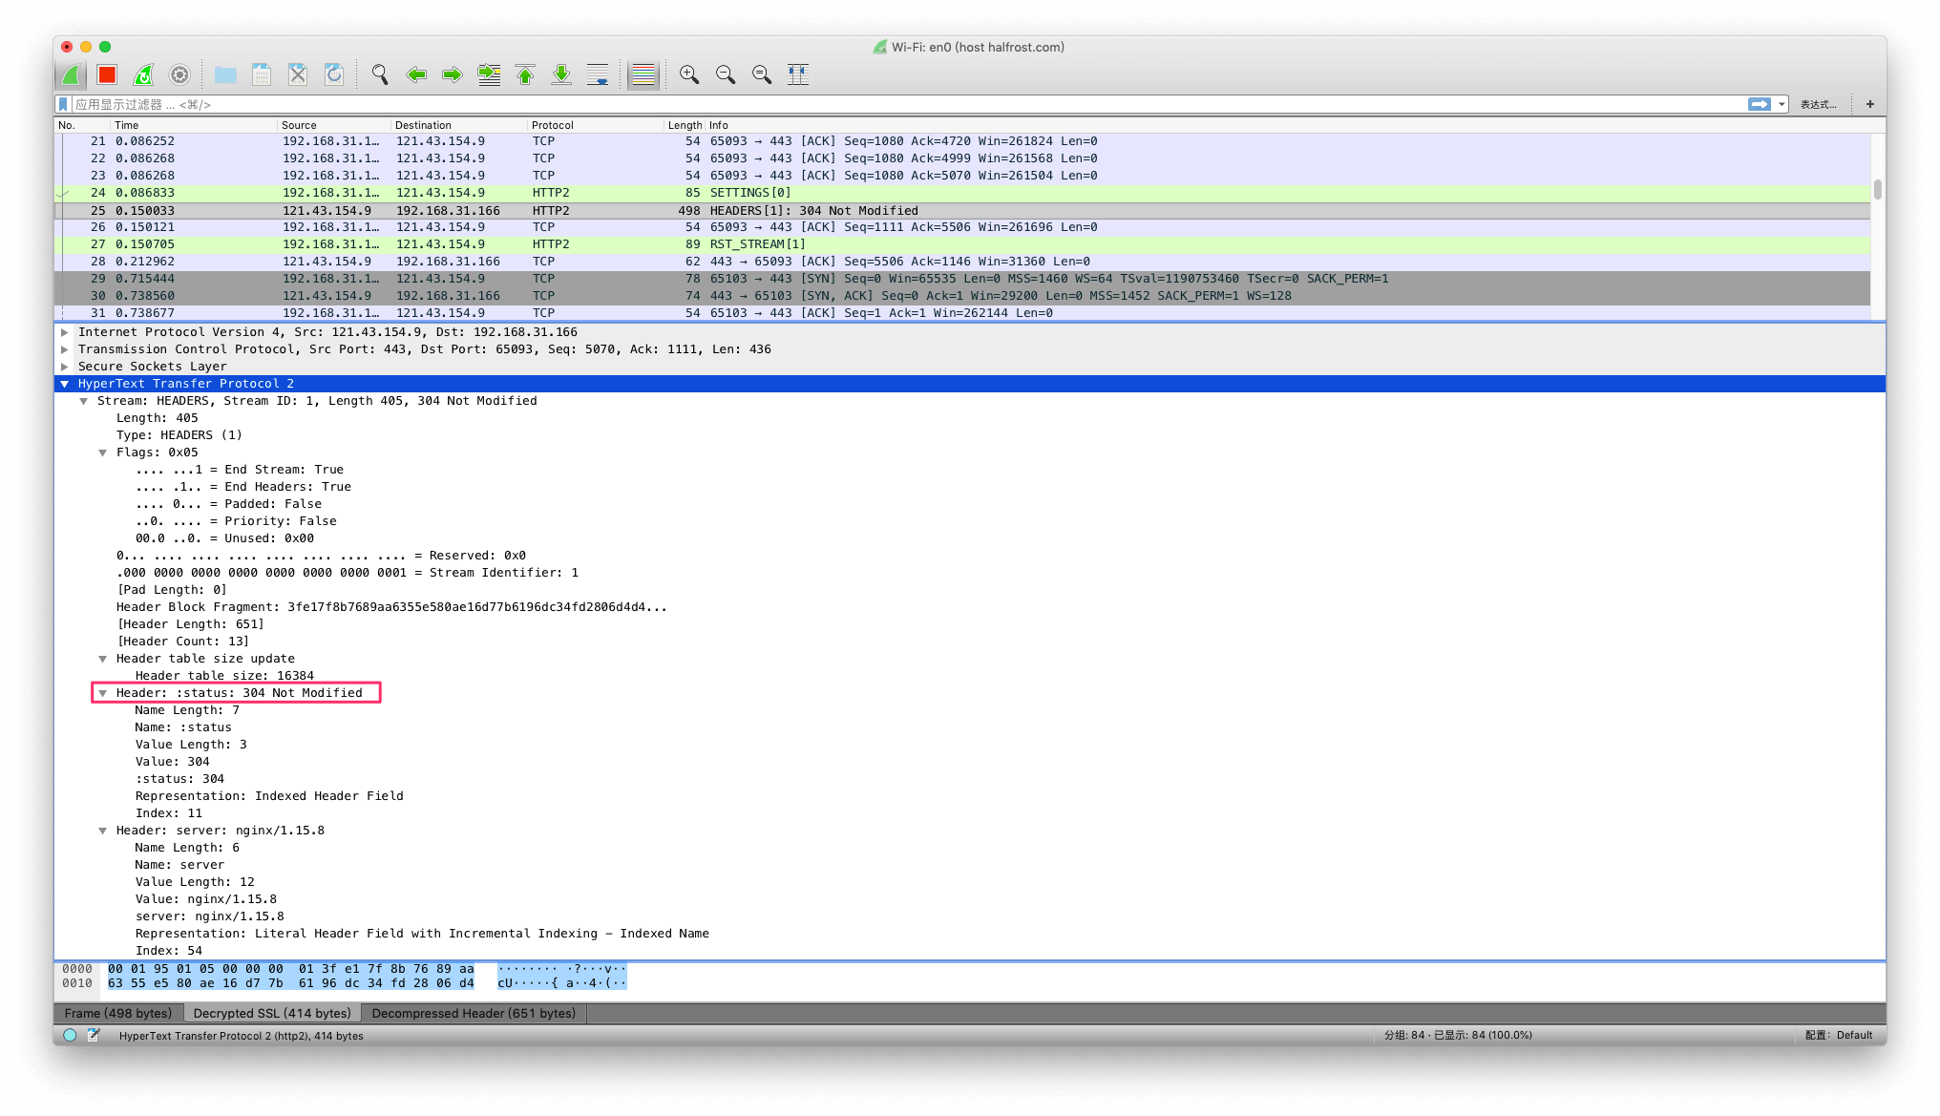This screenshot has width=1940, height=1116.
Task: Click the 配置: Default profile selector
Action: (1839, 1035)
